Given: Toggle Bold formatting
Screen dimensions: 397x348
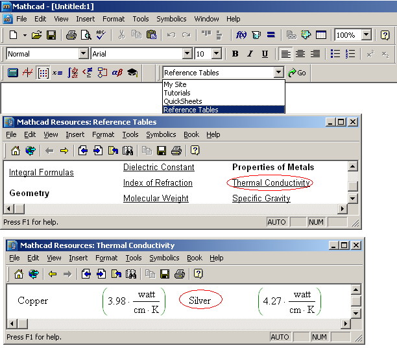Looking at the screenshot, I should (235, 54).
